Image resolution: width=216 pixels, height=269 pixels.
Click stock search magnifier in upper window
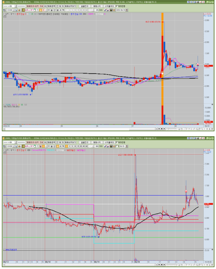[16, 10]
